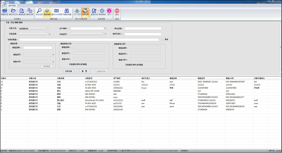This screenshot has height=153, width=282.
Task: Switch to the 操作导航 ribbon tab
Action: pos(12,6)
